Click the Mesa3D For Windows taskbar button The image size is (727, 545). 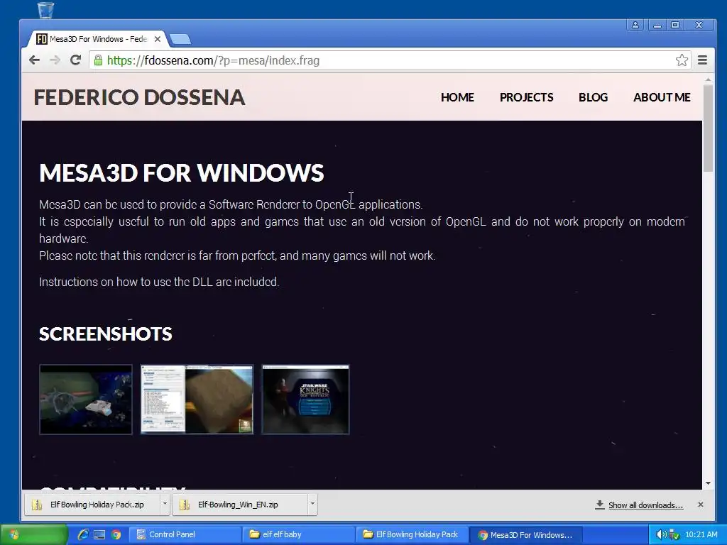pyautogui.click(x=526, y=535)
